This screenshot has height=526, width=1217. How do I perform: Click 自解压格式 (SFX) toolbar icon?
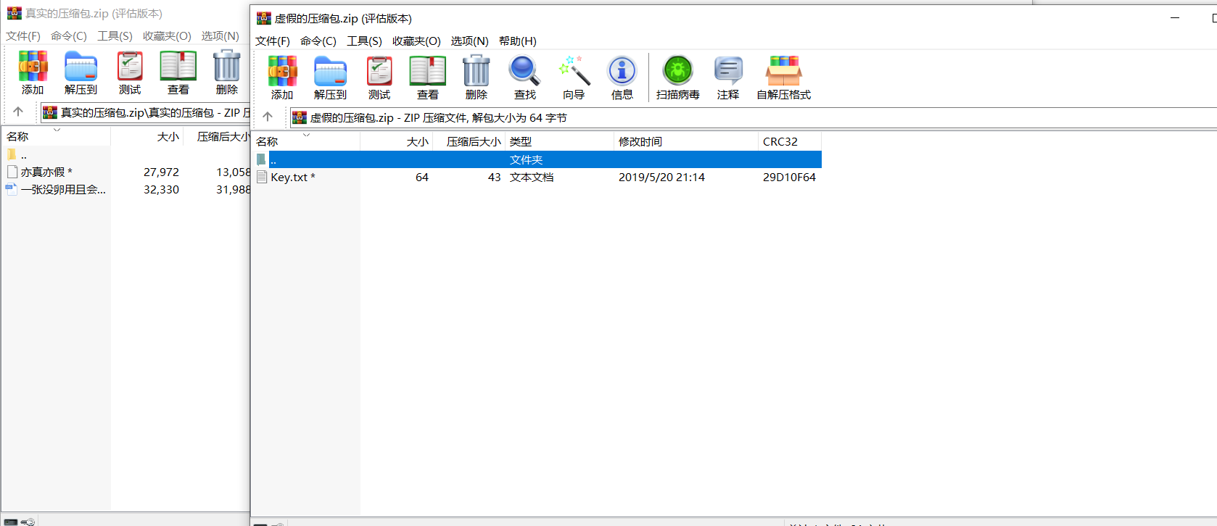coord(783,77)
